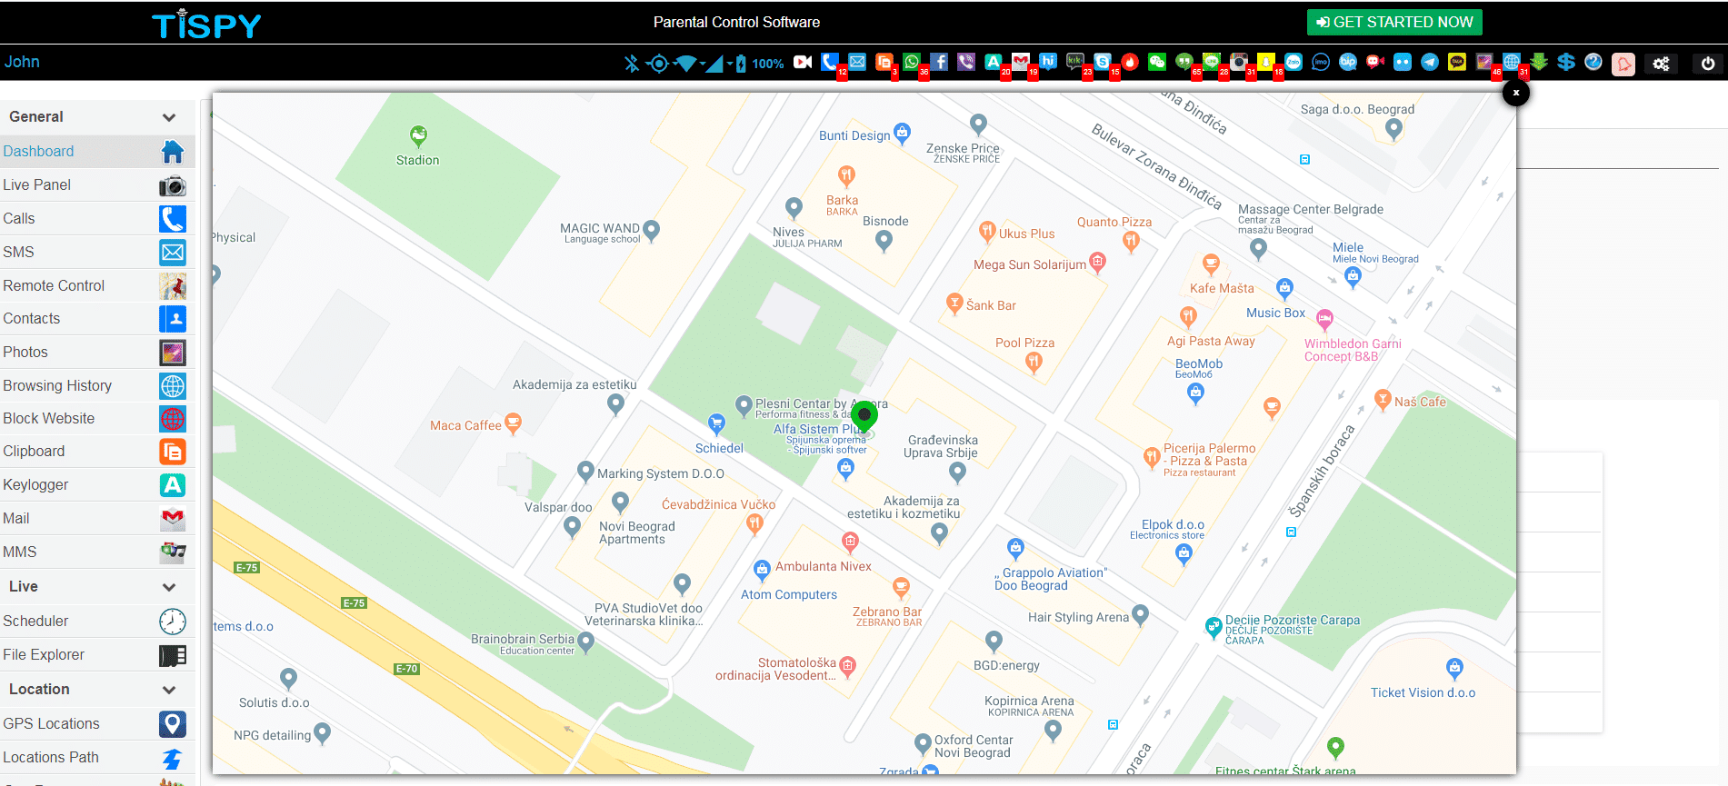1728x786 pixels.
Task: Open Browsing History in the sidebar
Action: point(97,386)
